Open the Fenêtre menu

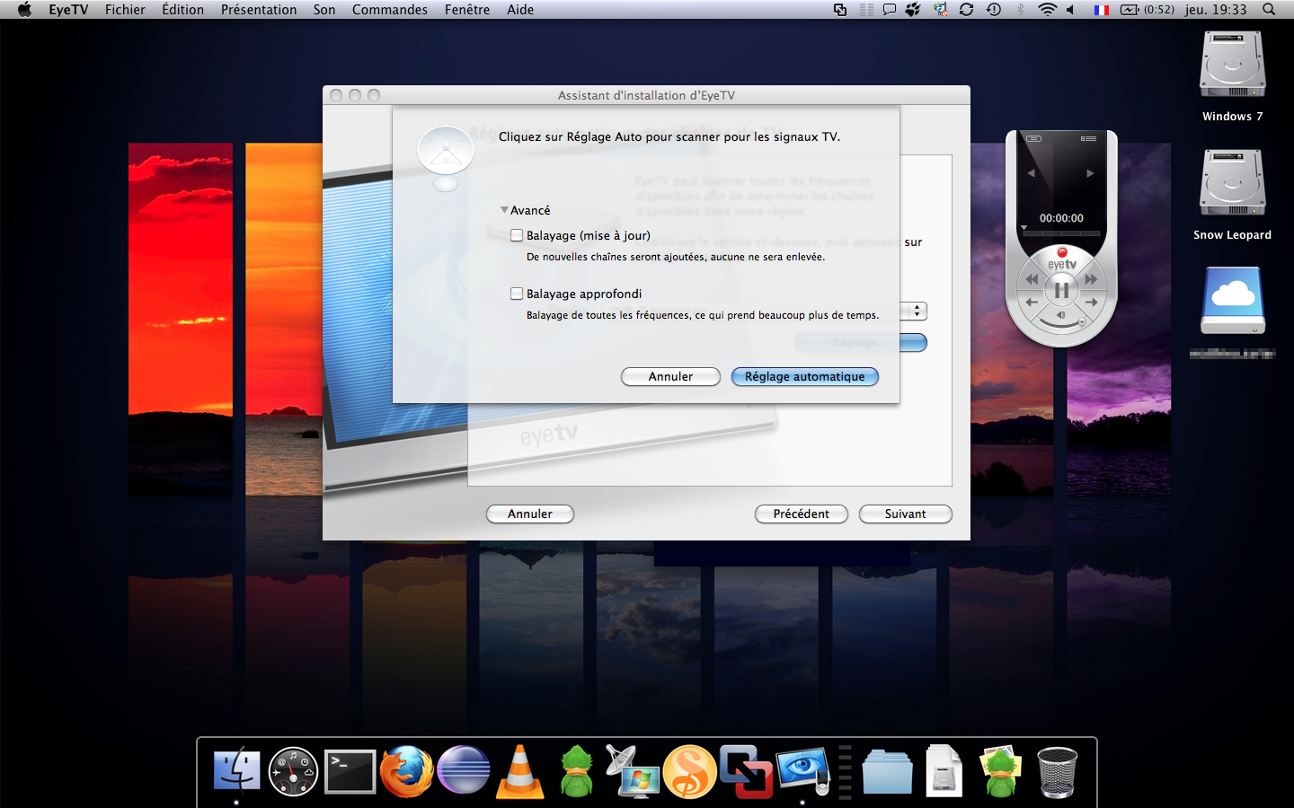[x=467, y=10]
